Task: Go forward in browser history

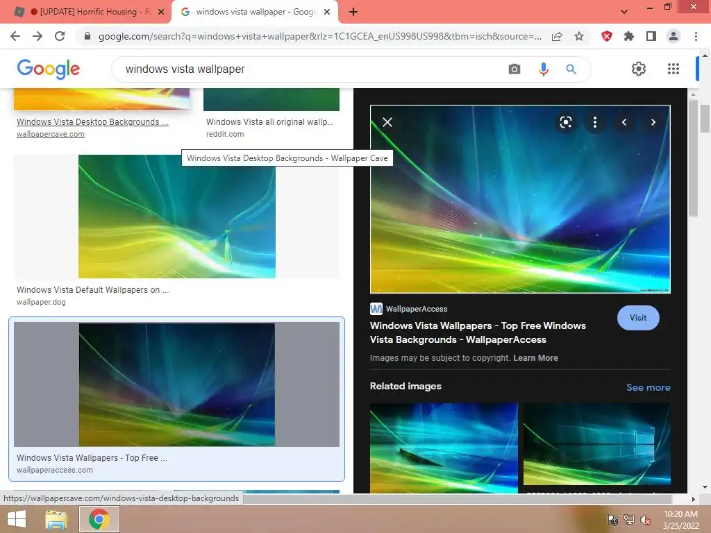Action: coord(37,36)
